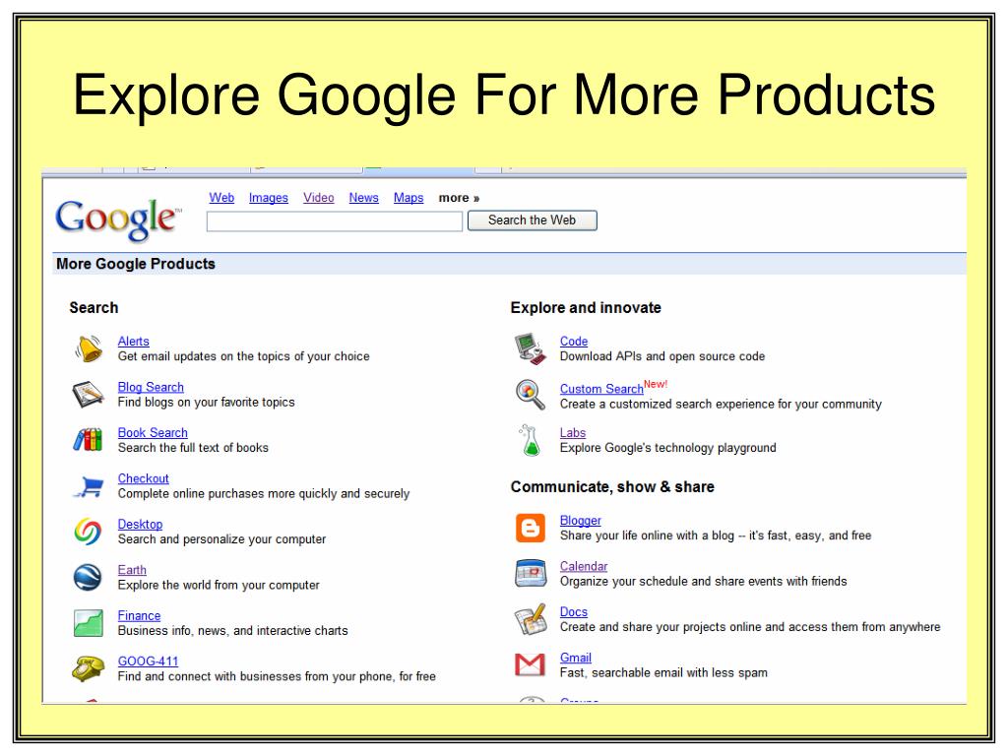This screenshot has width=1008, height=756.
Task: Click 'Complete online purchases more quickly' text
Action: 228,494
